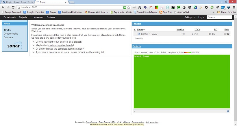Click the complete documentation link
This screenshot has height=126, width=237.
(70, 49)
